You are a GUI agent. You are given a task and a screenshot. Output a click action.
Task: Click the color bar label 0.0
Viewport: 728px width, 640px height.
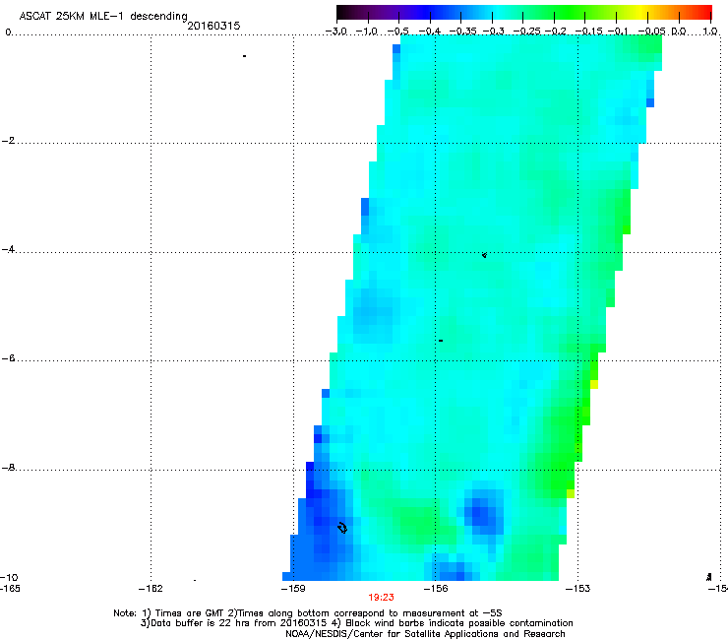pos(679,32)
